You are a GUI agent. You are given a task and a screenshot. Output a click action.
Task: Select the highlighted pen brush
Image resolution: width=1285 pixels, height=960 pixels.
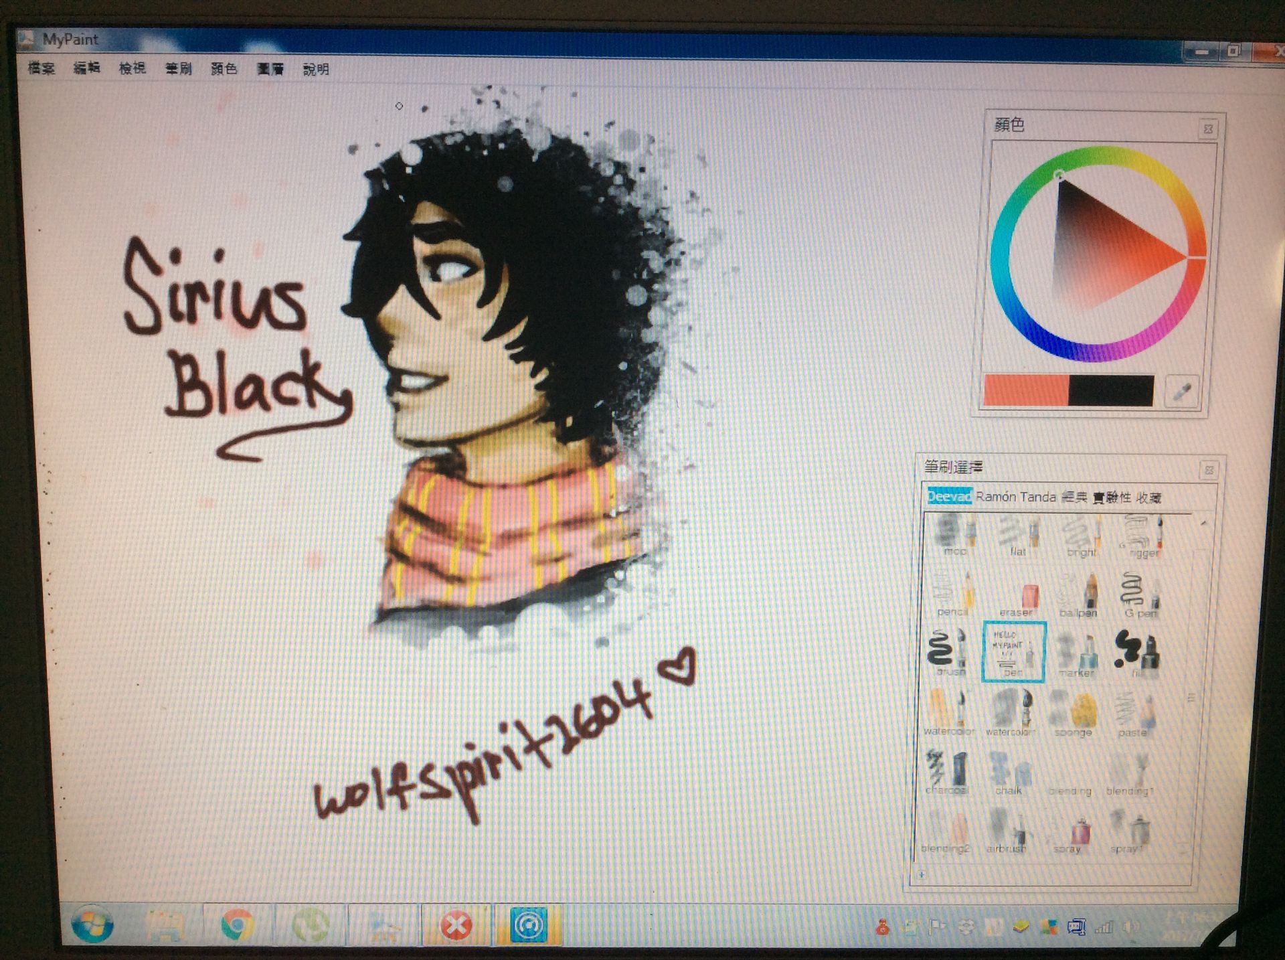pos(1013,652)
